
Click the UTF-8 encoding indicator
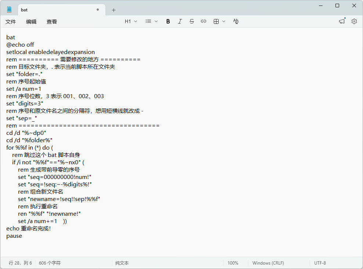point(320,263)
